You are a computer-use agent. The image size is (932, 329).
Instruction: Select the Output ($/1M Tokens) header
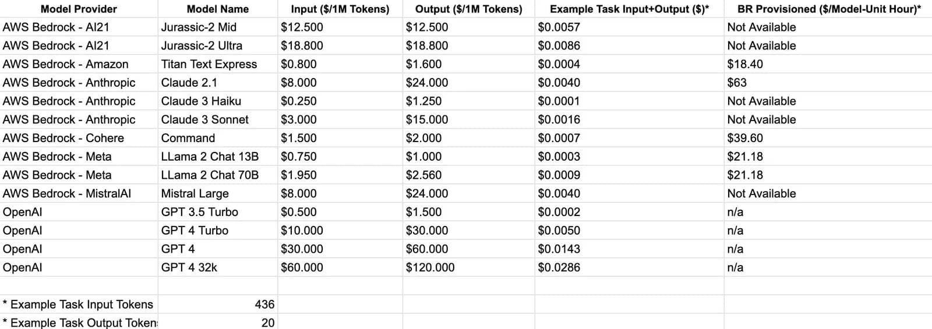point(468,9)
